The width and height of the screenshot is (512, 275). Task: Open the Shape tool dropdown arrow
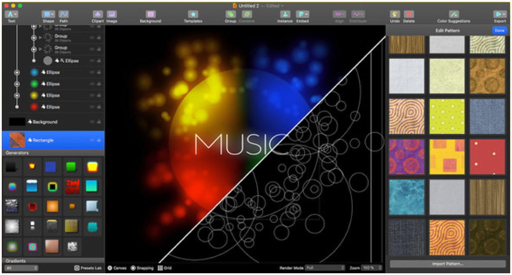(x=52, y=15)
